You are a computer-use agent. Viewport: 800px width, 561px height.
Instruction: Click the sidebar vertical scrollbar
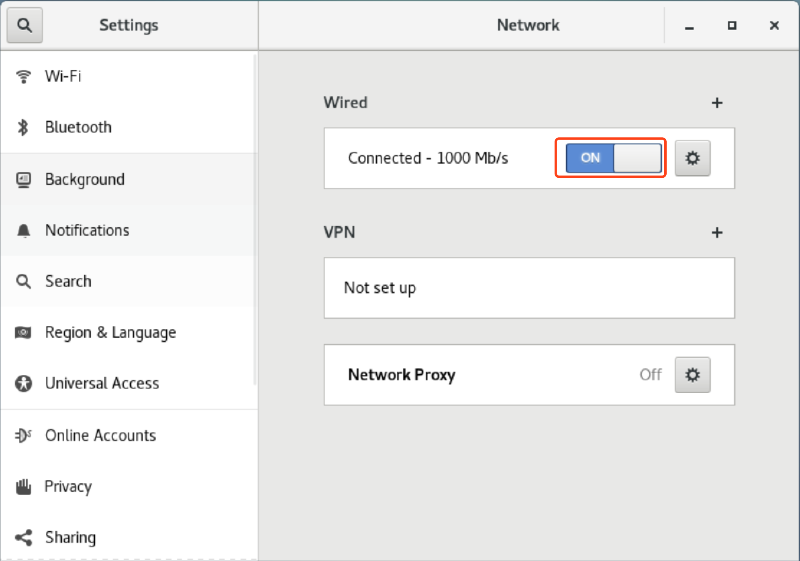[255, 220]
